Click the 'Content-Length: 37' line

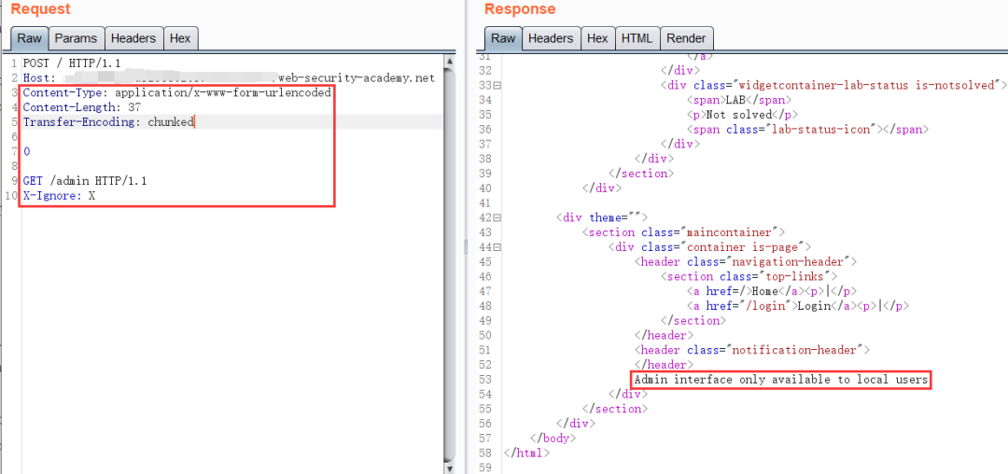[81, 107]
